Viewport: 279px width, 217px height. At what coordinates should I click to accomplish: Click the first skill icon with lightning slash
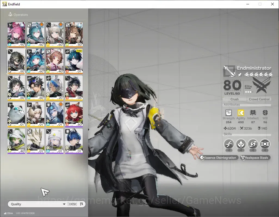(x=229, y=144)
